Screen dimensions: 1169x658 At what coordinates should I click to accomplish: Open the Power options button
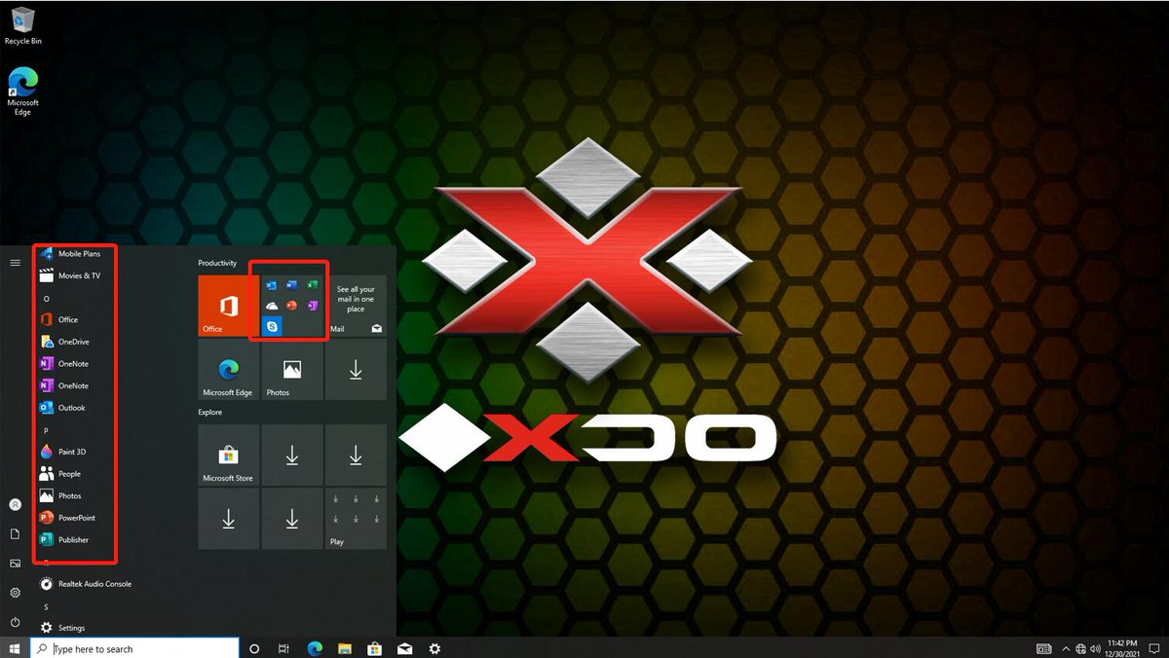click(x=15, y=622)
